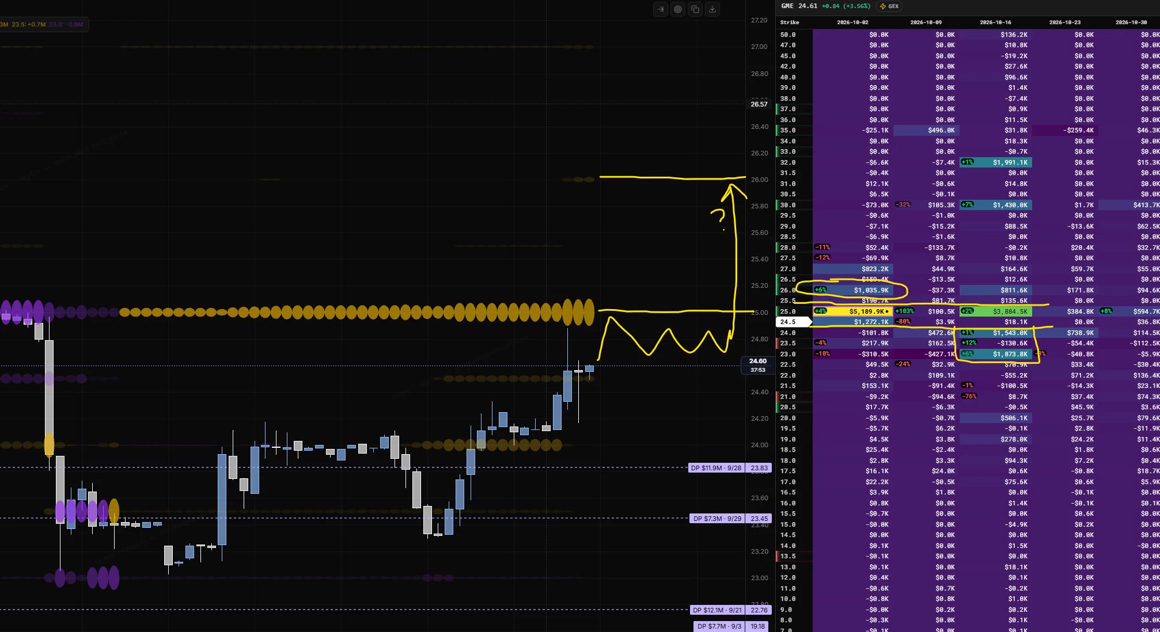Select the 2026-10-02 expiry column header
This screenshot has height=632, width=1160.
point(852,22)
